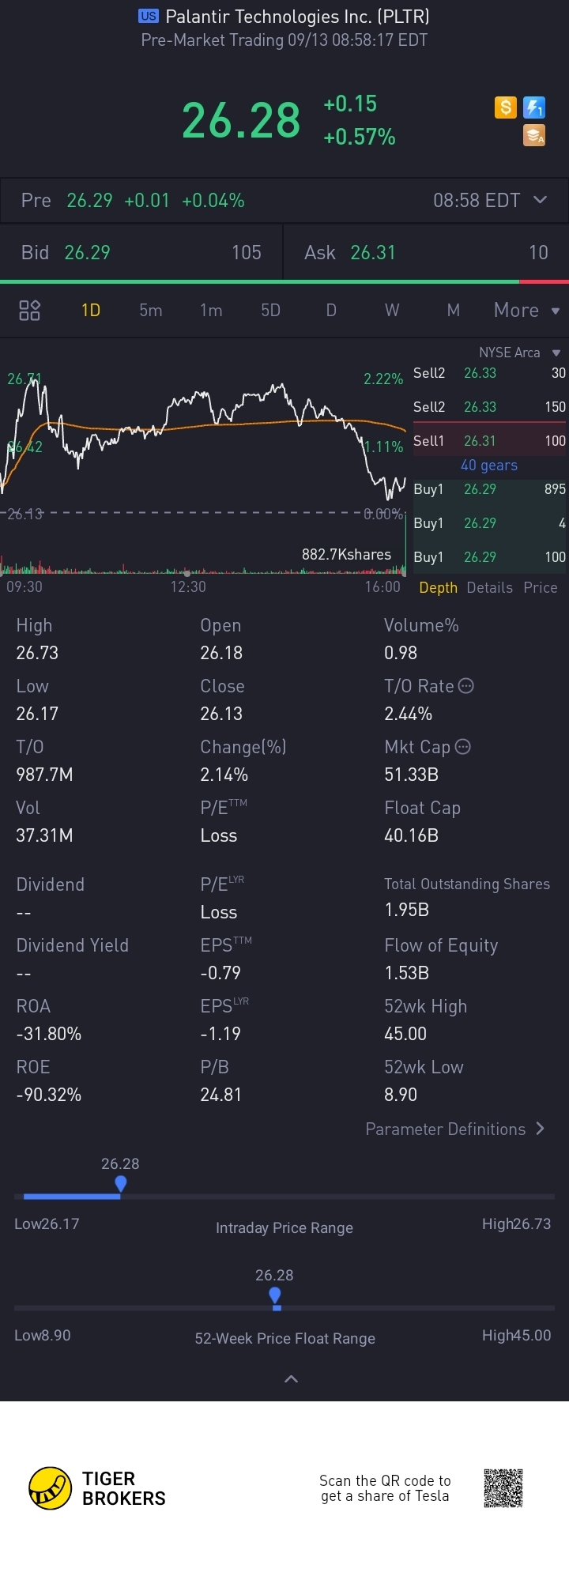The image size is (569, 1576).
Task: Tap the yellow dollar sign badge
Action: [x=506, y=107]
